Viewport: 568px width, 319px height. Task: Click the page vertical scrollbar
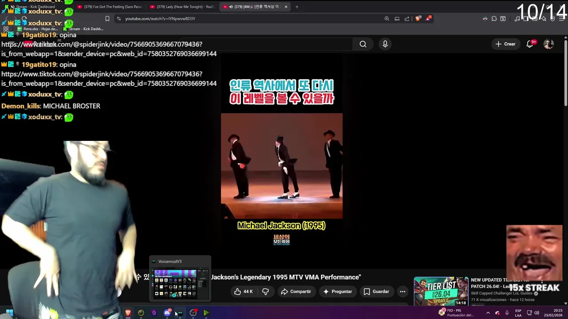point(565,73)
